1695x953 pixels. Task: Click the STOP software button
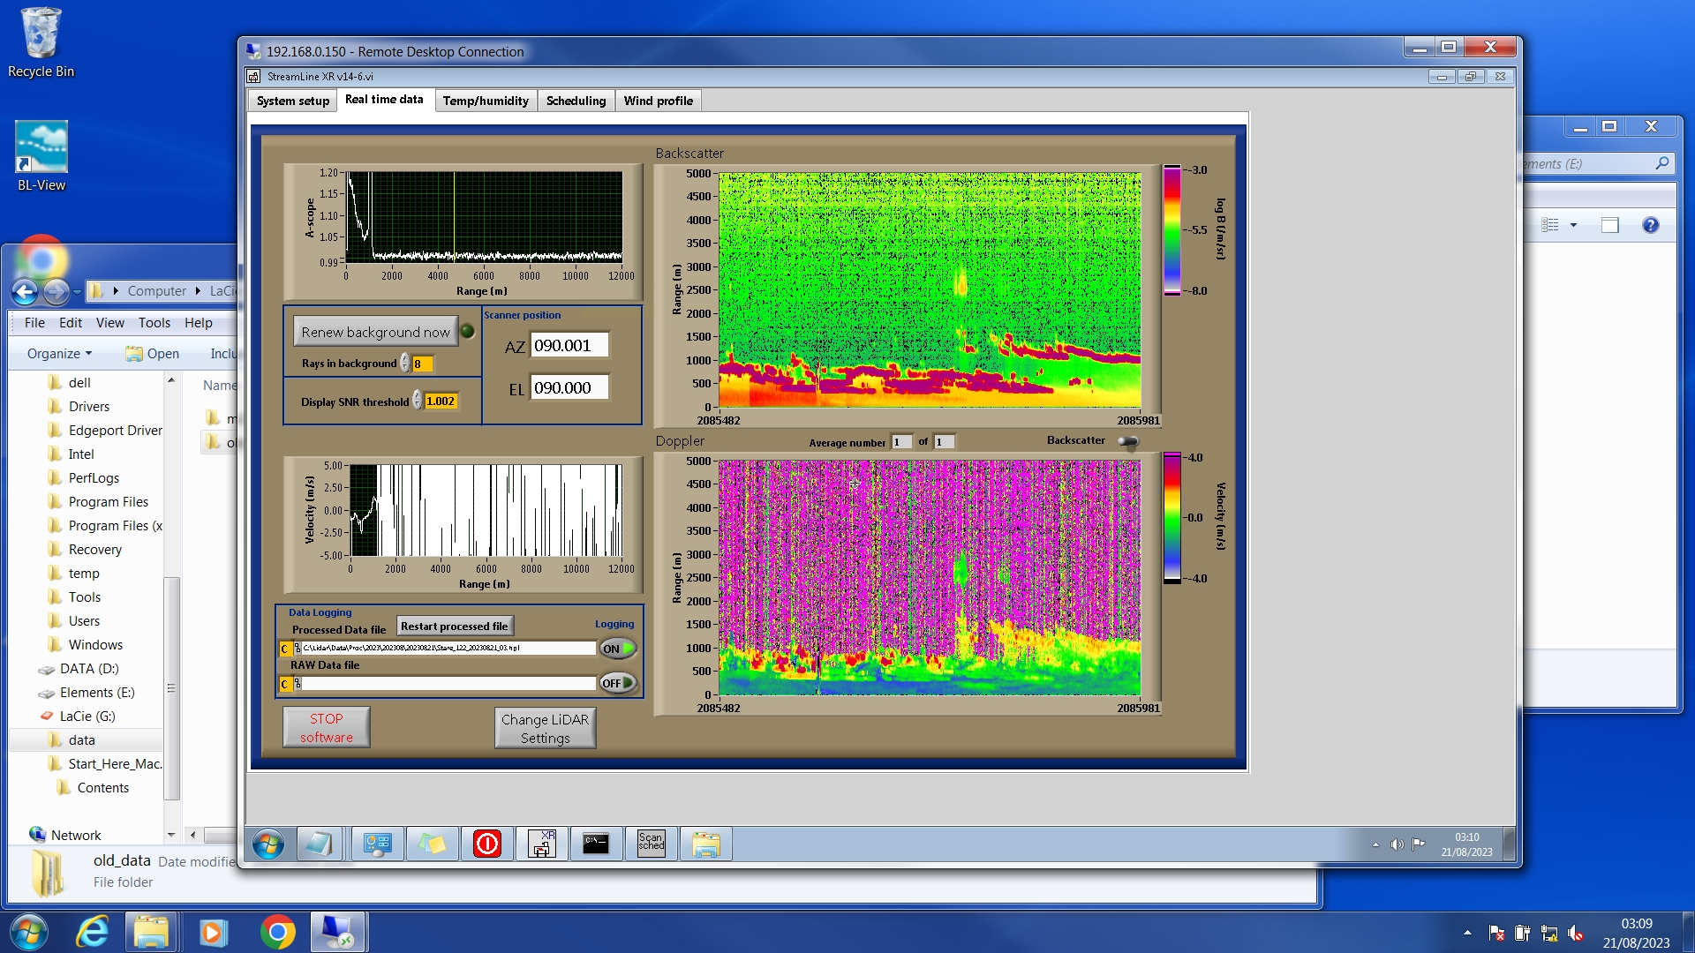click(326, 728)
